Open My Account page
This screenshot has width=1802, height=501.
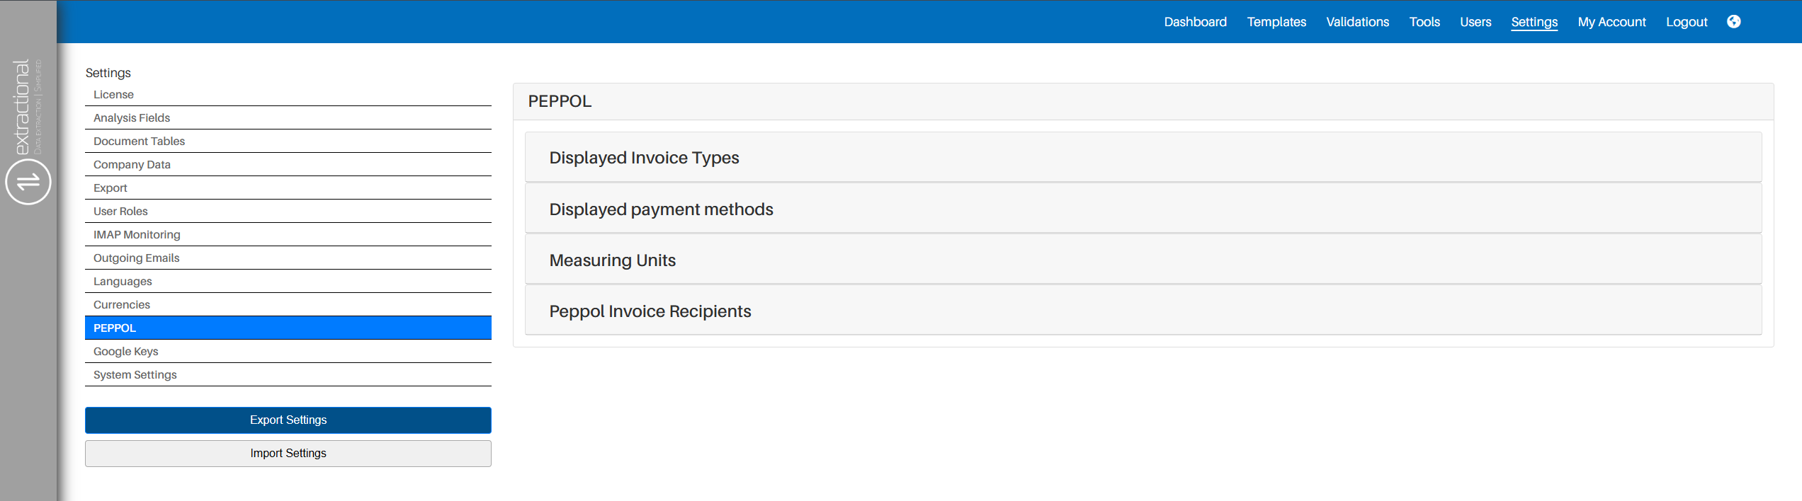(1611, 22)
